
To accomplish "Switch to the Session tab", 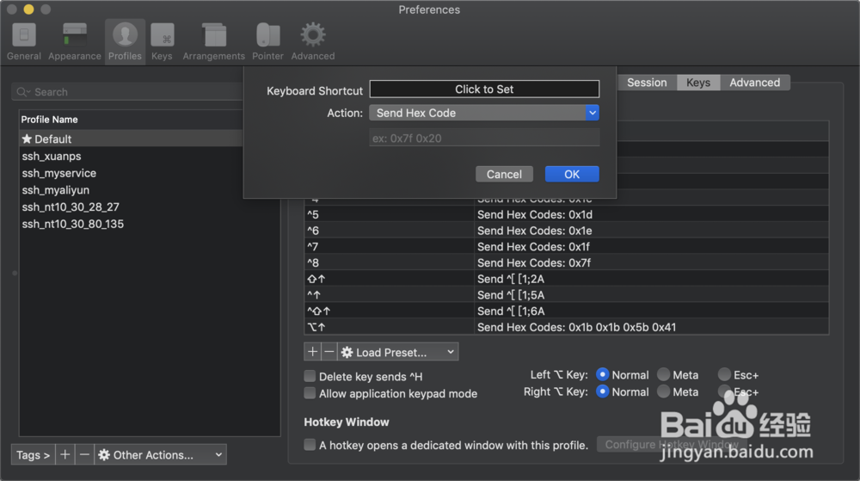I will (x=646, y=83).
